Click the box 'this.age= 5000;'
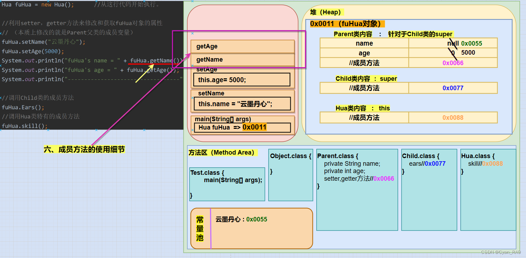The width and height of the screenshot is (526, 258). click(242, 80)
